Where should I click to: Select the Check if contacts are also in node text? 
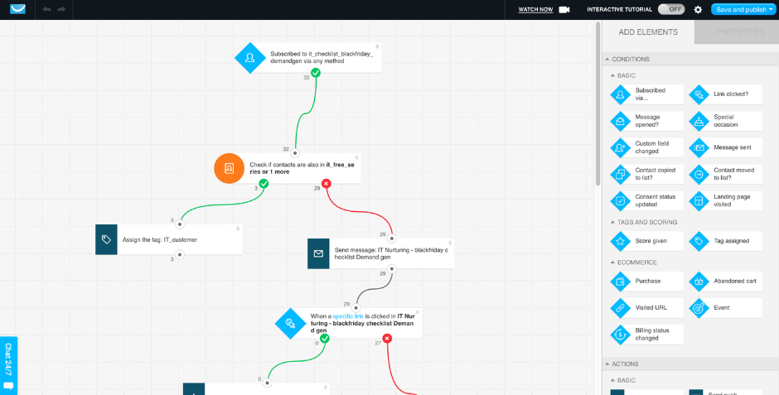coord(302,168)
